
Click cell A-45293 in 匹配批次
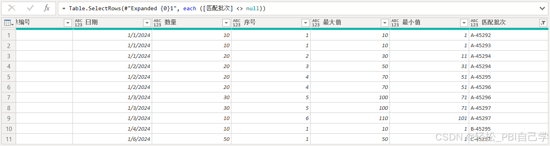(x=509, y=46)
